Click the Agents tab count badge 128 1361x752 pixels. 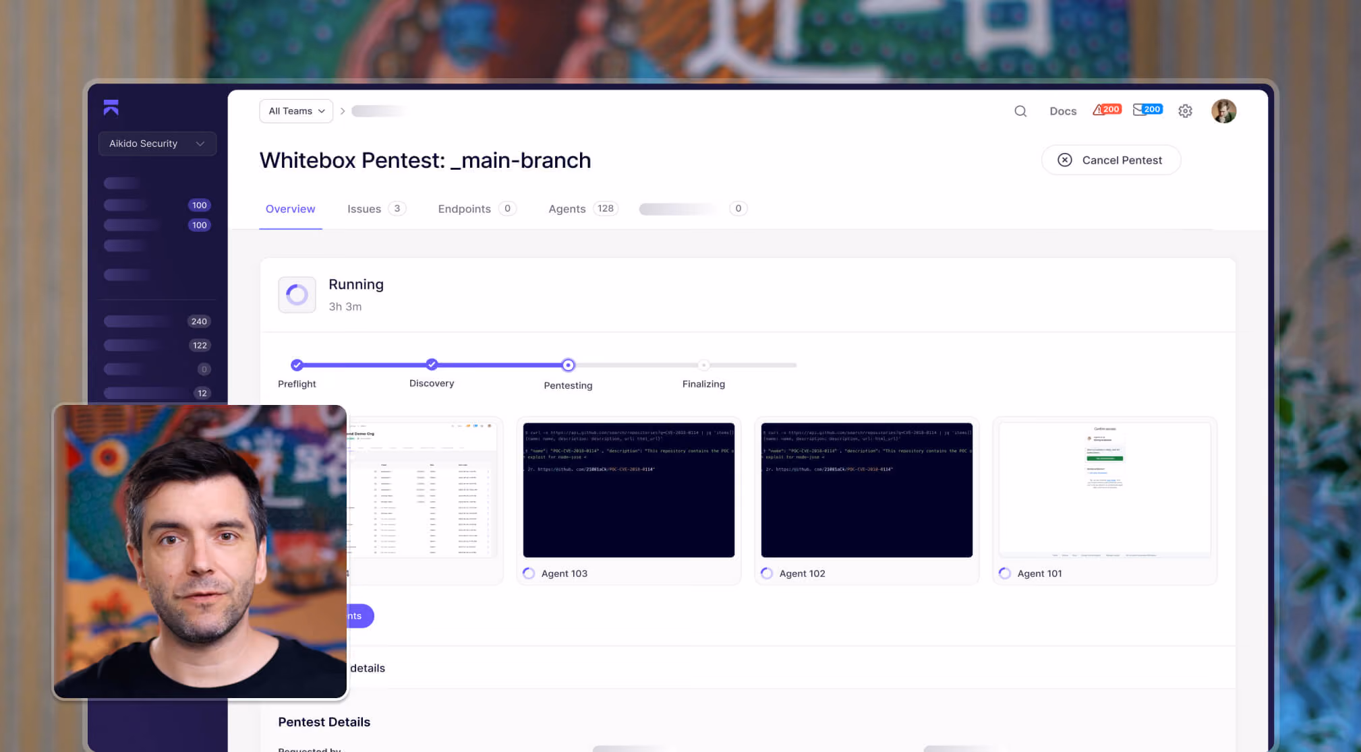click(606, 208)
